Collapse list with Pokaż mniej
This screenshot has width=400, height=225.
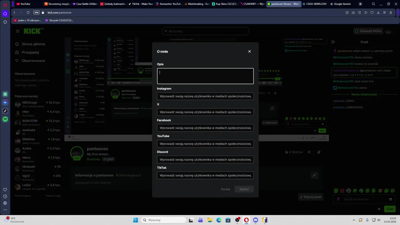(53, 196)
